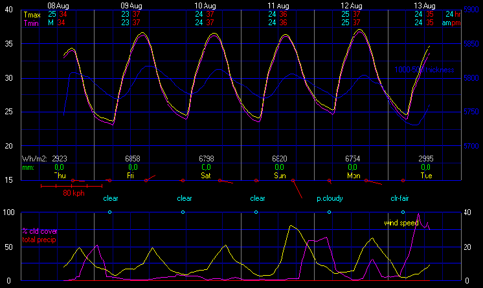
Task: Click the red total precip legend
Action: pos(39,240)
